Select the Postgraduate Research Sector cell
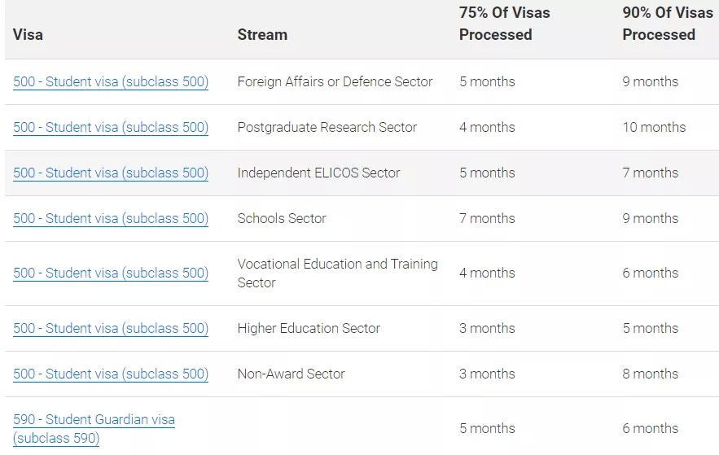 pos(327,127)
